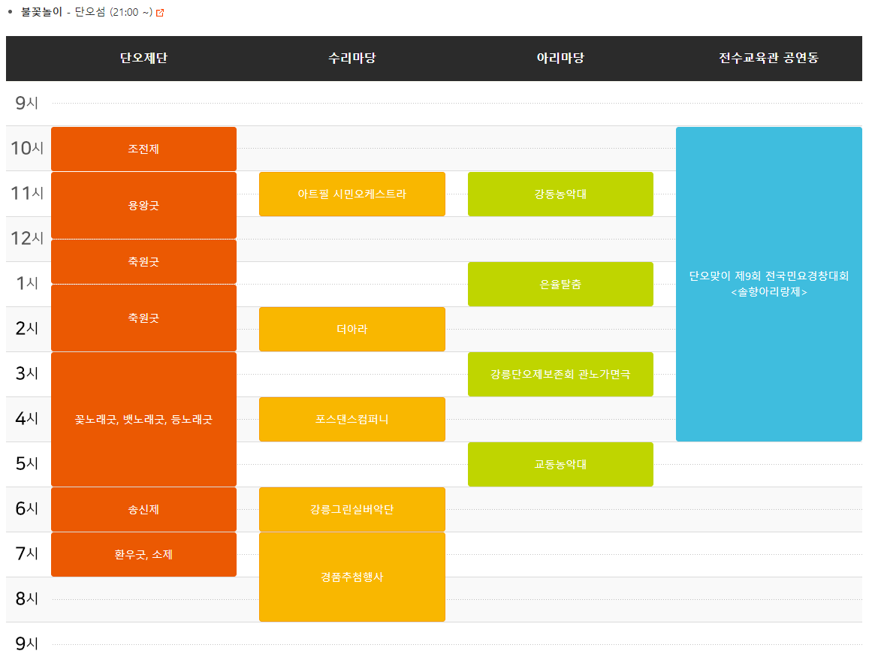Click the 교동농악대 event block

560,464
